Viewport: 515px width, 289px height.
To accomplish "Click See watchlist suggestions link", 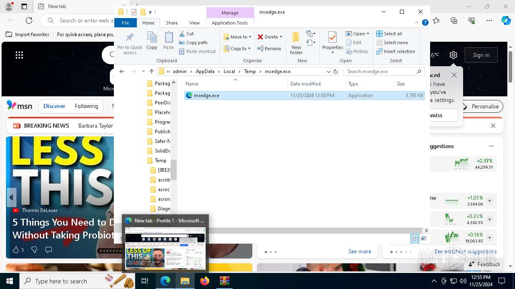I will 466,251.
